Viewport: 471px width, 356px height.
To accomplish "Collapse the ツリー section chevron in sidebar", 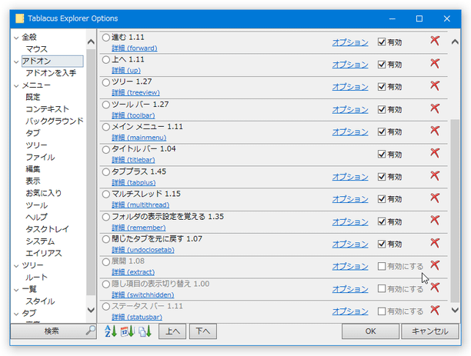I will point(16,266).
